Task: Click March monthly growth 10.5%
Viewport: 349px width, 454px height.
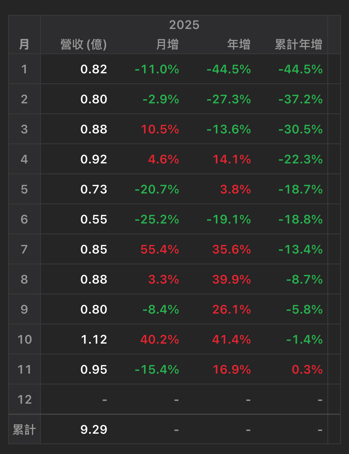Action: coord(160,129)
